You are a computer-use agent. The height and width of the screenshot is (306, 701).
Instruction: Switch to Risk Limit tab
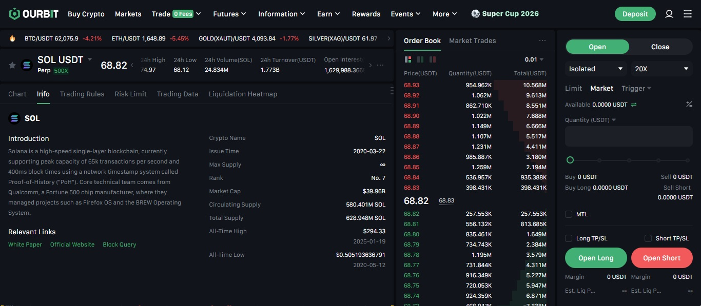tap(131, 94)
